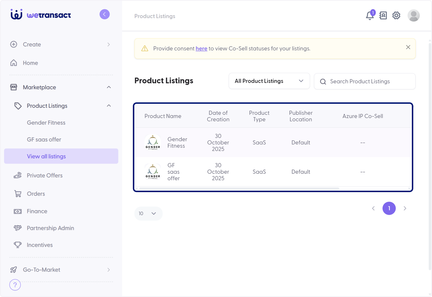432x297 pixels.
Task: Click the GF saas offer row logo
Action: 153,172
